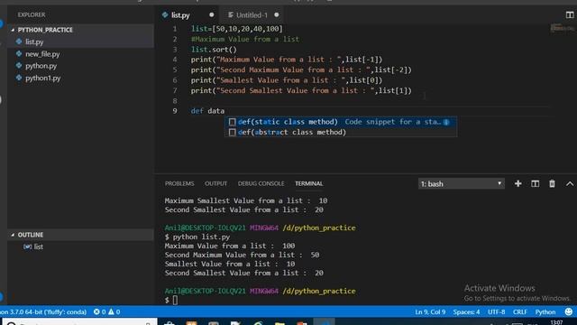577x325 pixels.
Task: Click terminal output 'Second Maximum Value from a list : 50'
Action: [242, 255]
